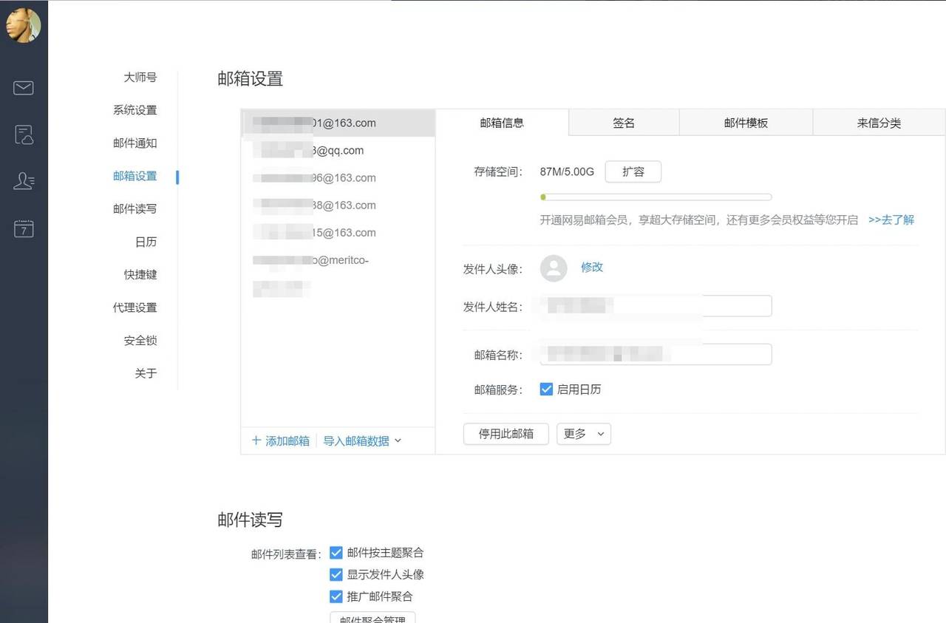Expand the 更多 dropdown

coord(583,434)
